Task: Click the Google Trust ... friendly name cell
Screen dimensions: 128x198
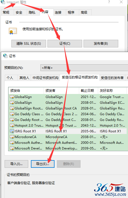Action: 112,97
